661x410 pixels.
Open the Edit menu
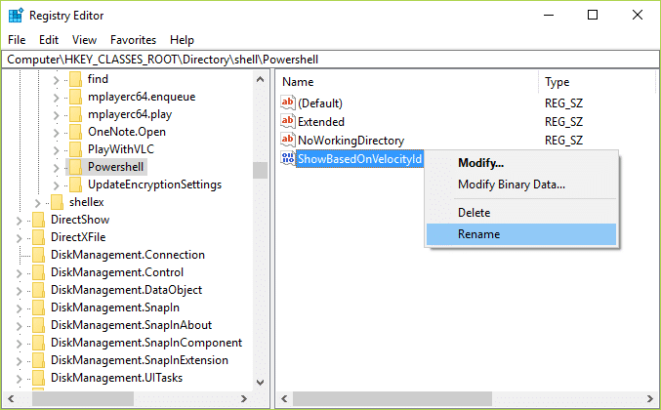coord(49,40)
